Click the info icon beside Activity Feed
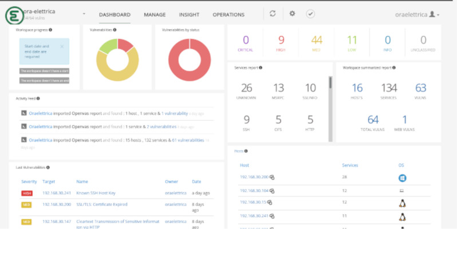Image resolution: width=458 pixels, height=279 pixels. [x=38, y=99]
